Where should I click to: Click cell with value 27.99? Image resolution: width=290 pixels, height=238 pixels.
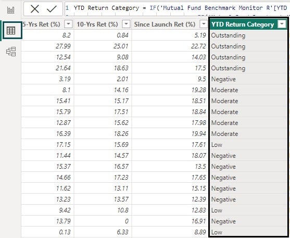[x=47, y=46]
